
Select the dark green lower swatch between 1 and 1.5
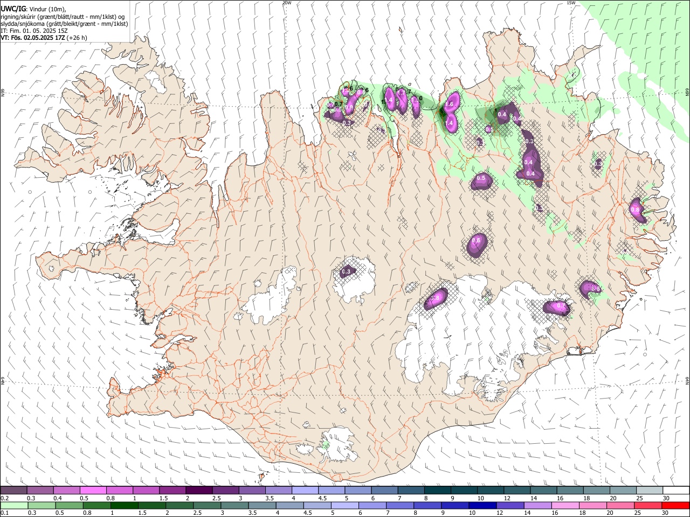(x=123, y=505)
